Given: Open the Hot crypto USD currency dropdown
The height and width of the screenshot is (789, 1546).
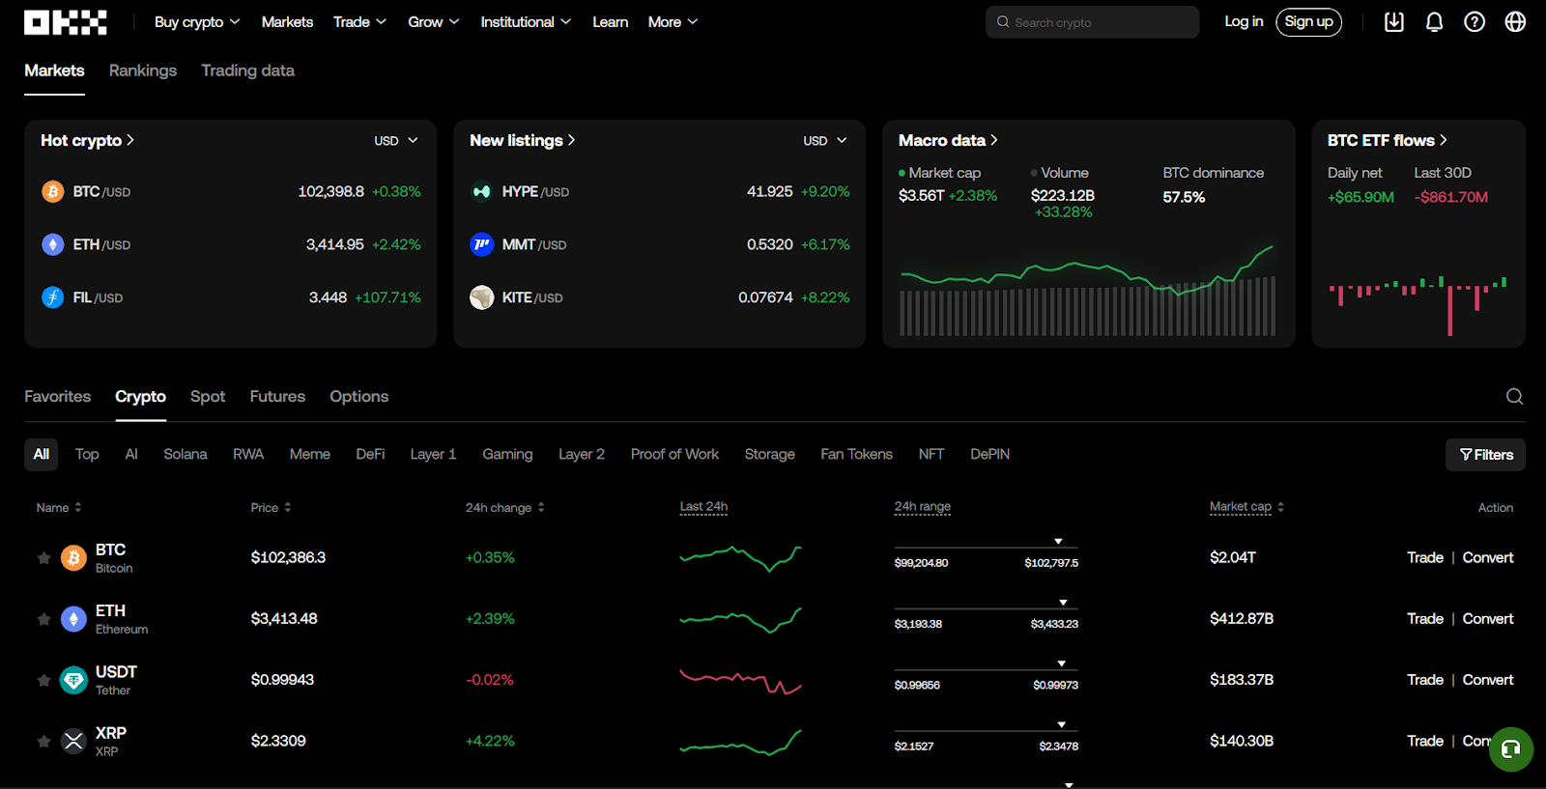Looking at the screenshot, I should (x=396, y=141).
